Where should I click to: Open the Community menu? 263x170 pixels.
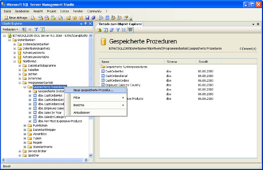click(x=94, y=11)
